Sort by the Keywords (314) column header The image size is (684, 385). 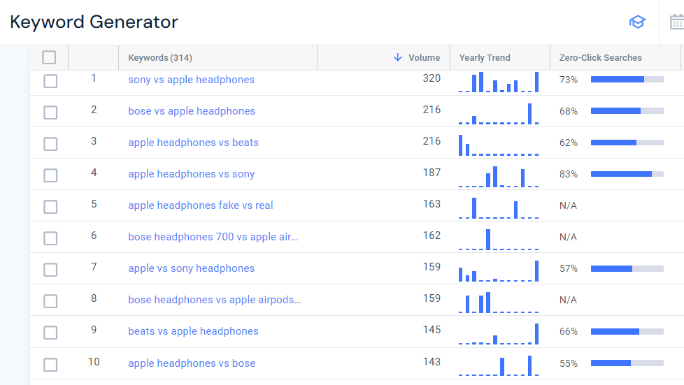point(160,57)
